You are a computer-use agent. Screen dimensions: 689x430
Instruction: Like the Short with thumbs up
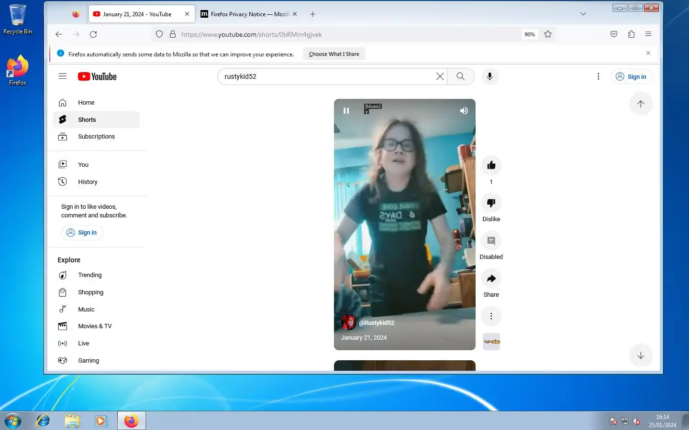[x=491, y=165]
